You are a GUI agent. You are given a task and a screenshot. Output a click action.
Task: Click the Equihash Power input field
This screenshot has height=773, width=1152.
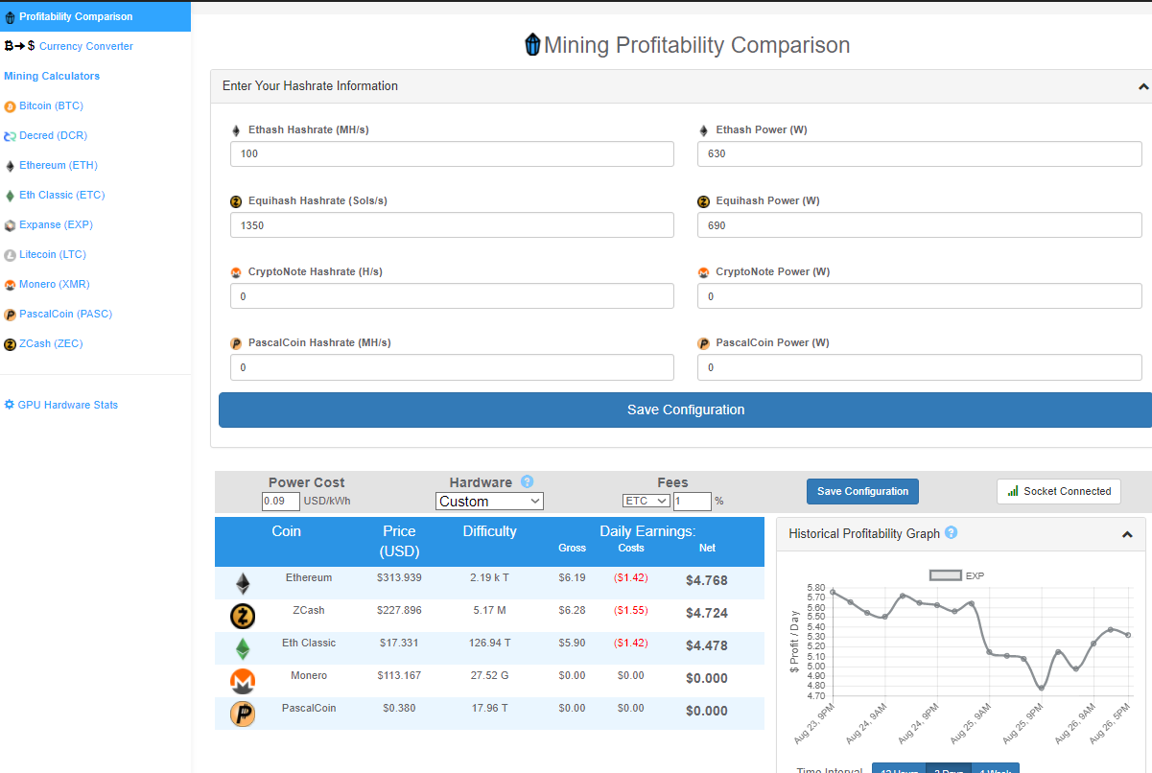[x=919, y=224]
